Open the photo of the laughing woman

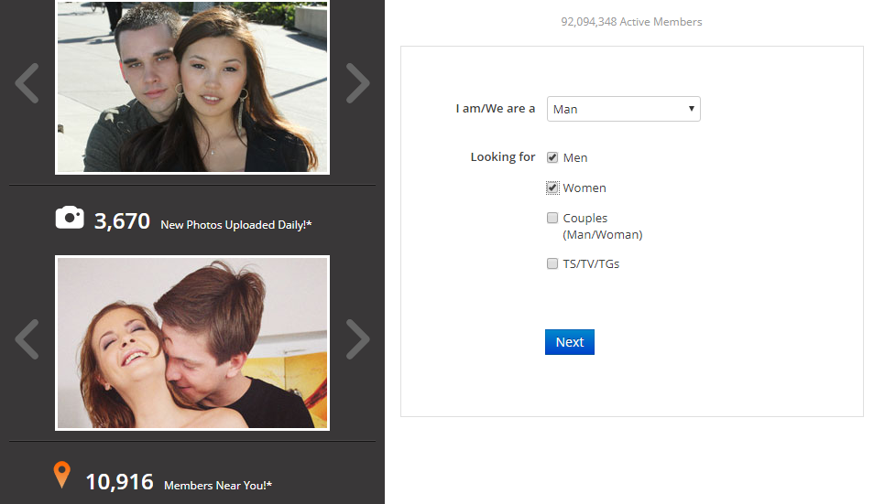pos(192,343)
